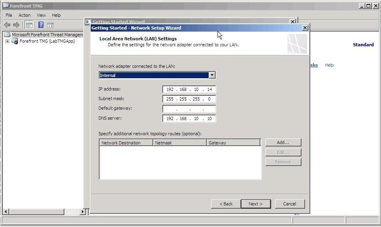Close the Network Setup Wizard dialog
Screen dimensions: 381x227
coord(305,28)
